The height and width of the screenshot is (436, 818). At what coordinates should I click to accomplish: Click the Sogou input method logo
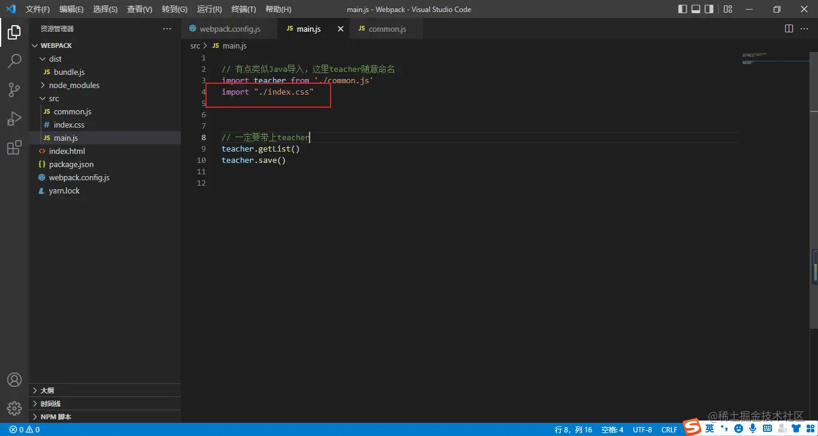tap(693, 428)
